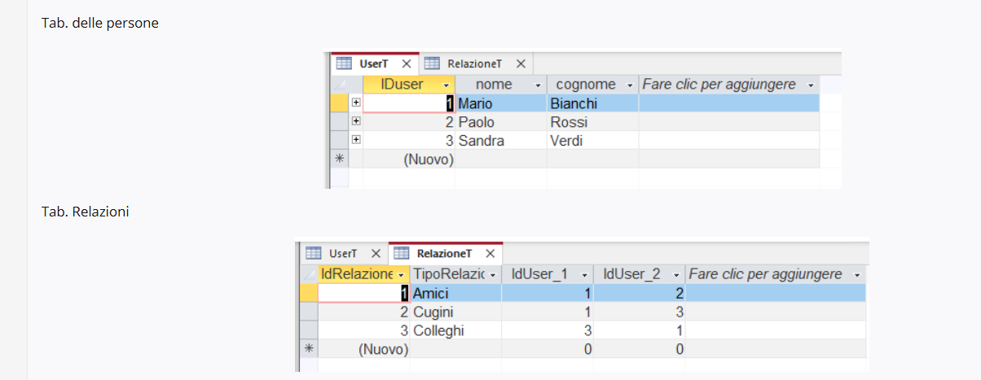
Task: Close the UserT tab in upper table
Action: tap(406, 63)
